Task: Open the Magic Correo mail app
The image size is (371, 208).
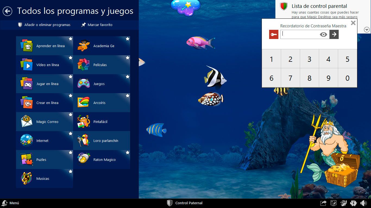Action: tap(45, 122)
